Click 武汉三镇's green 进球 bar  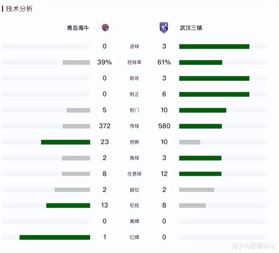coord(214,46)
